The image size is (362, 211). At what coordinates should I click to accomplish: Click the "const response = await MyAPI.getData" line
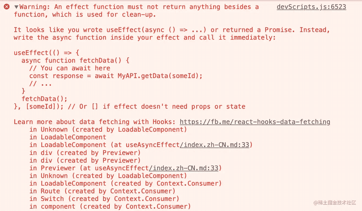pyautogui.click(x=116, y=76)
